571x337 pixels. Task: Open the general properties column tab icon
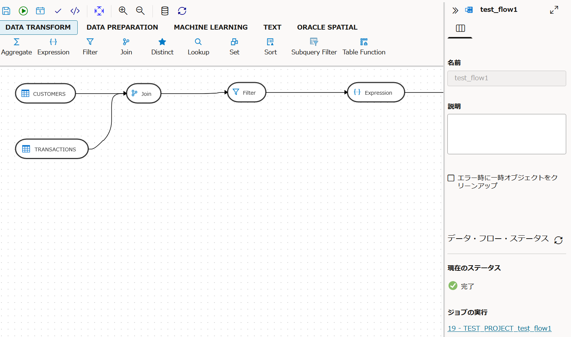click(x=460, y=28)
